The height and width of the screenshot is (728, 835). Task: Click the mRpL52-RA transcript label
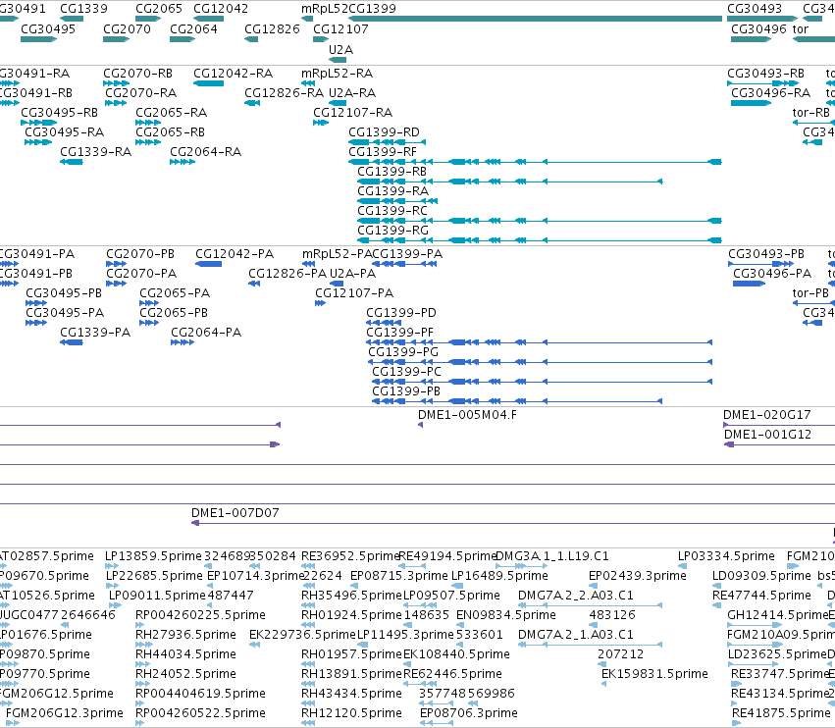(338, 74)
